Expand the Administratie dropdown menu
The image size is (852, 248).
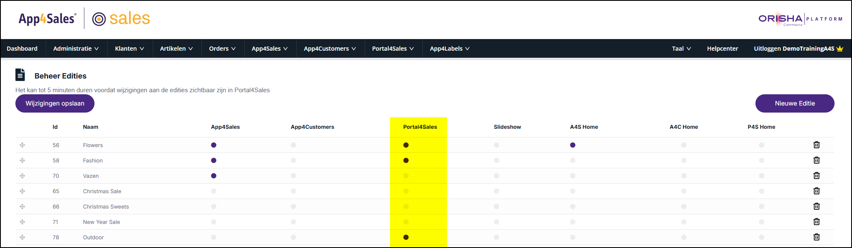click(x=76, y=49)
